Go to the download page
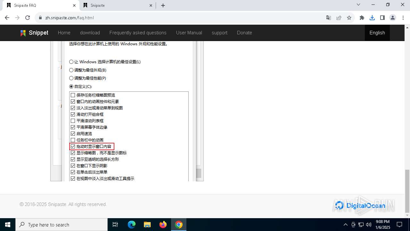410x231 pixels. click(x=90, y=33)
